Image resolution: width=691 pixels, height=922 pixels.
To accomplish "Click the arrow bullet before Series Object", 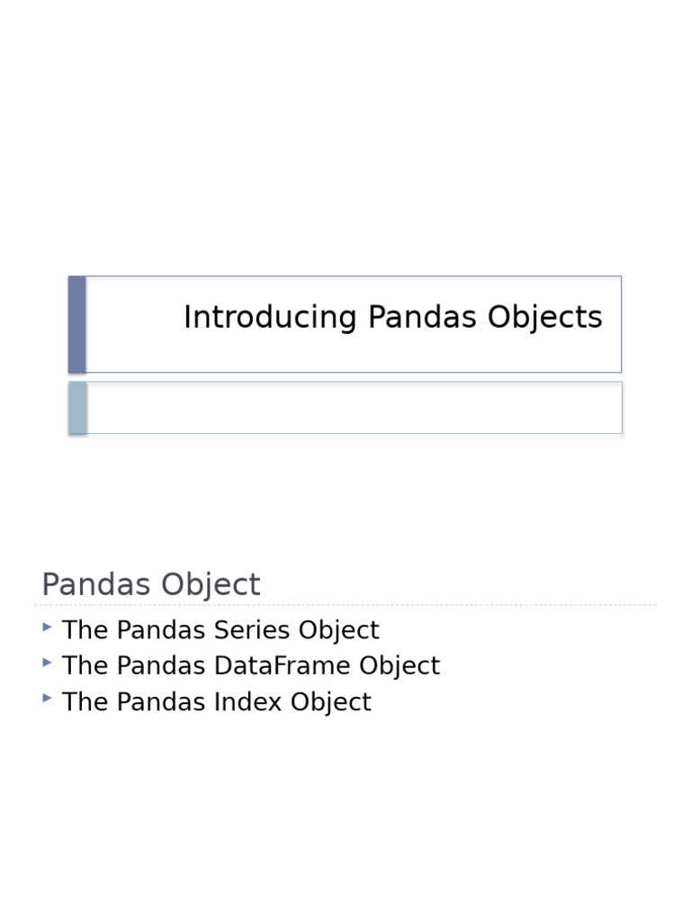I will pyautogui.click(x=47, y=627).
